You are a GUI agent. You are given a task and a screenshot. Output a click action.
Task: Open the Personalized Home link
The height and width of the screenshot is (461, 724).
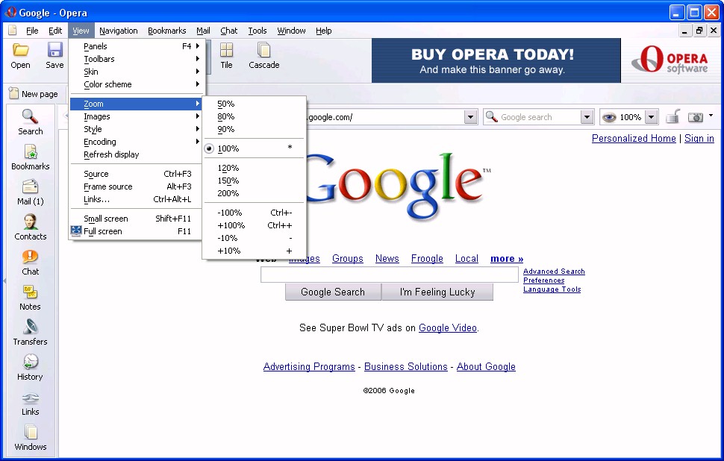click(634, 138)
